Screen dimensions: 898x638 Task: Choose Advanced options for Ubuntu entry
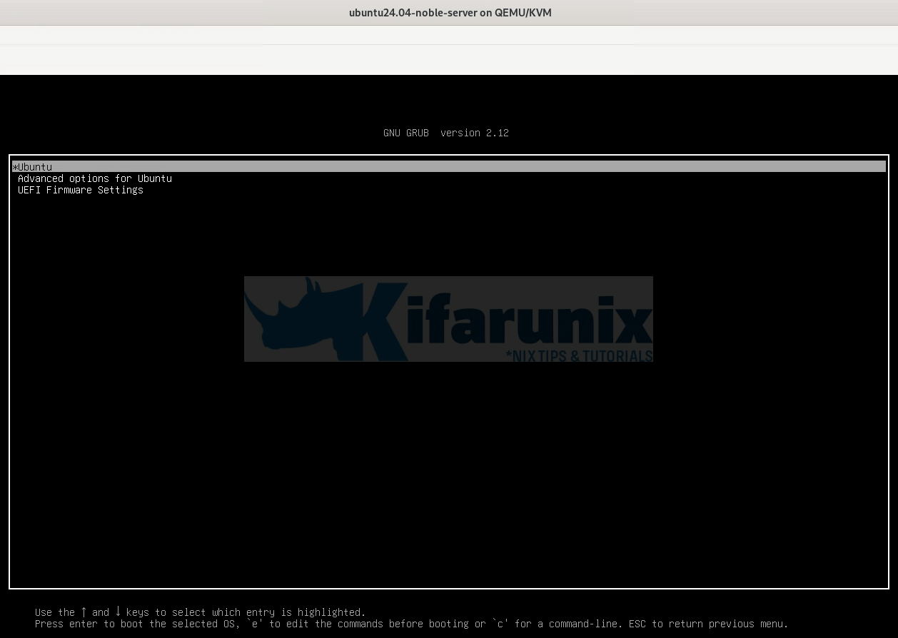pyautogui.click(x=95, y=178)
